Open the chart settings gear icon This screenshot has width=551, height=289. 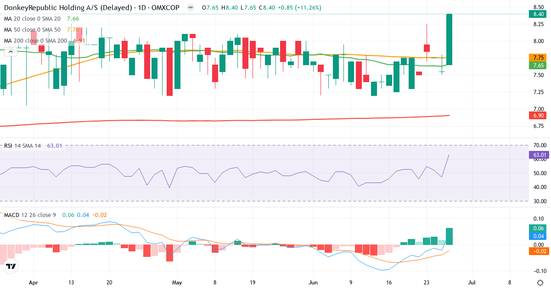pos(540,283)
